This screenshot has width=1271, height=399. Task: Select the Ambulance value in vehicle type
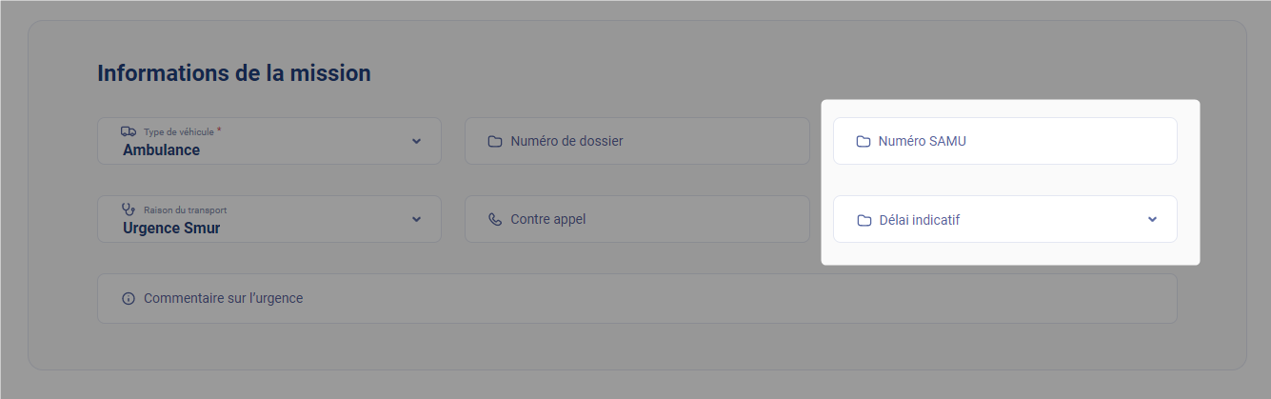click(x=162, y=150)
